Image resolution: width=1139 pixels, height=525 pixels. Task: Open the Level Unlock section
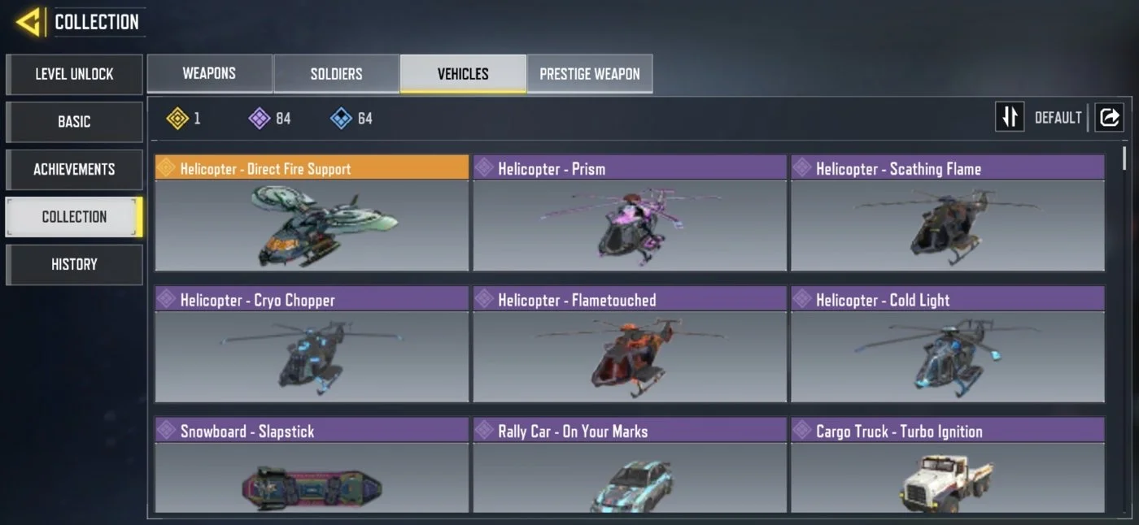click(74, 74)
